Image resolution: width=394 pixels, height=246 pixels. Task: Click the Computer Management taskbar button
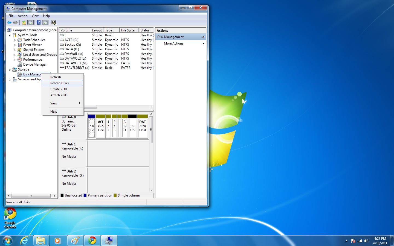[109, 241]
